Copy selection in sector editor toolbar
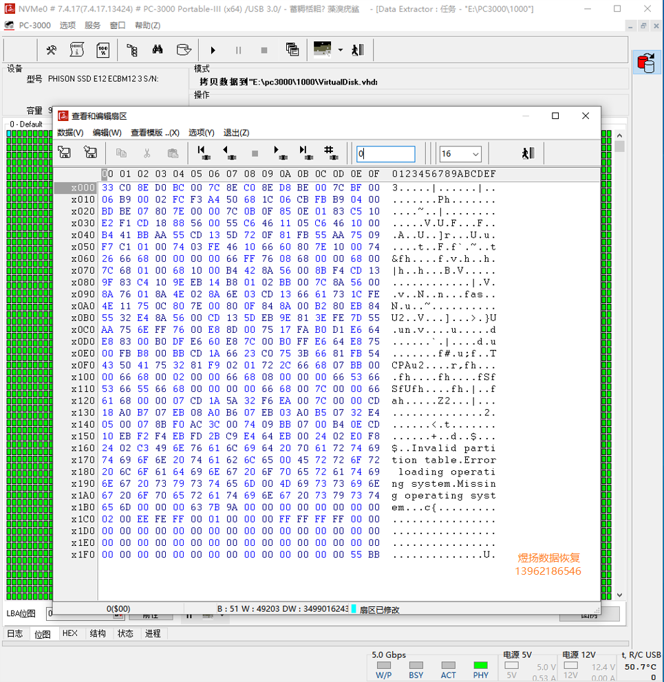This screenshot has height=682, width=664. tap(122, 153)
